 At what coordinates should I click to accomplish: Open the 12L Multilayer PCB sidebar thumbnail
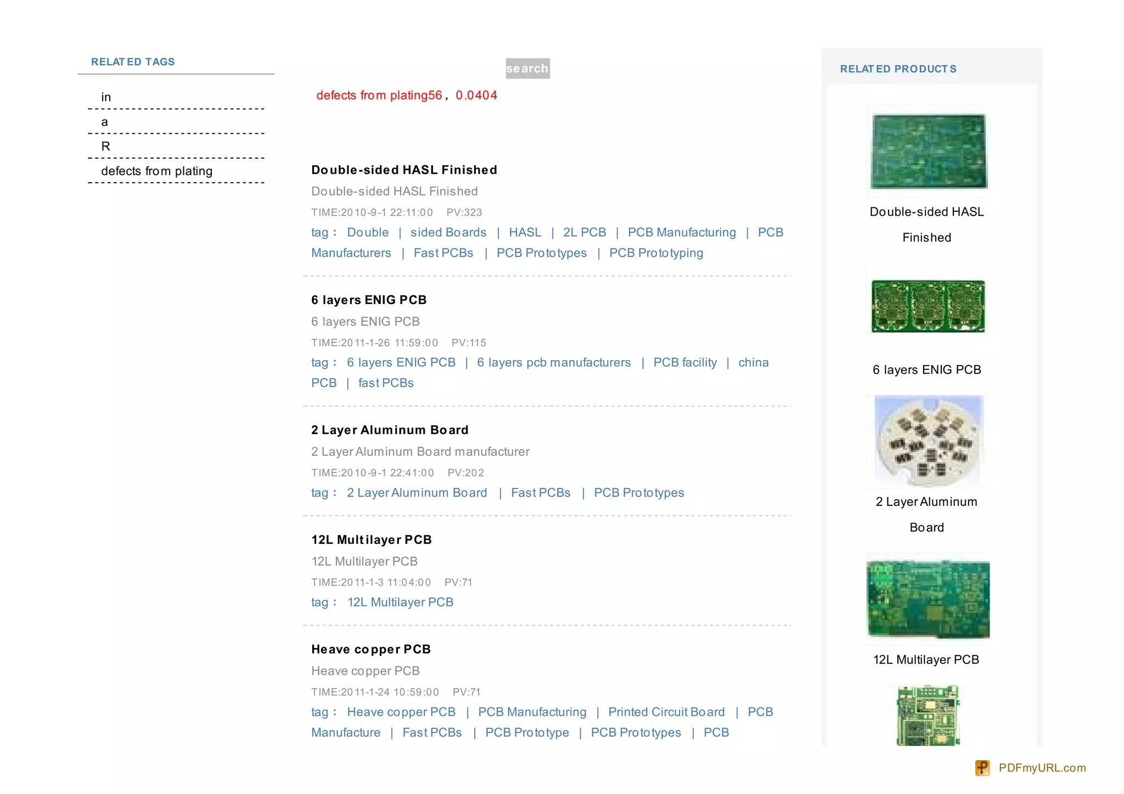pyautogui.click(x=928, y=599)
